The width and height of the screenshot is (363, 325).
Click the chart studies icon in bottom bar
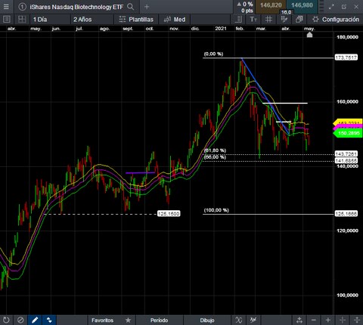point(253,320)
